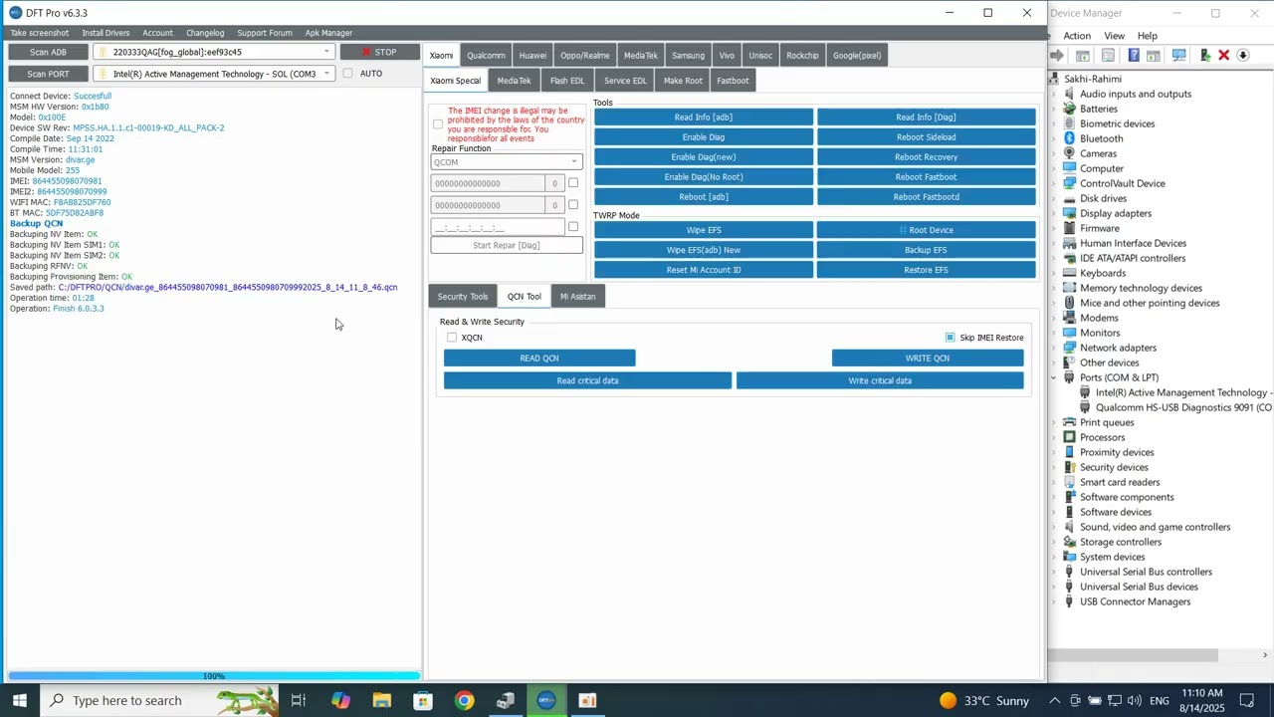Enable the second IMEI field checkbox
Viewport: 1274px width, 717px height.
573,205
